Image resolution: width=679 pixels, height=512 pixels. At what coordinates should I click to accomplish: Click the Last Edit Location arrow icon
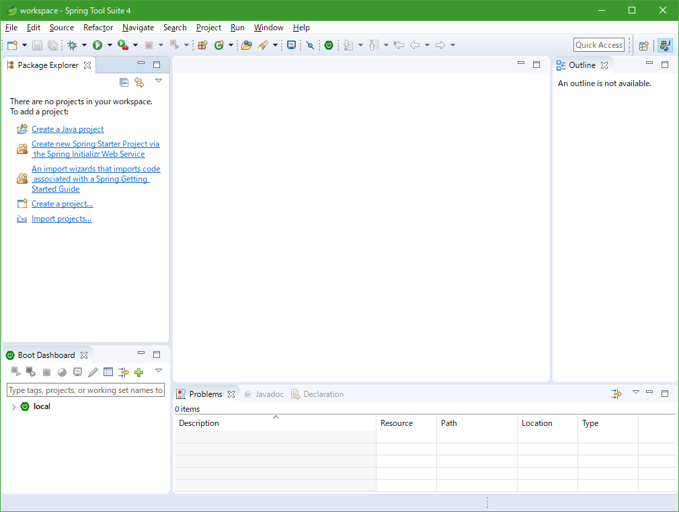tap(399, 45)
